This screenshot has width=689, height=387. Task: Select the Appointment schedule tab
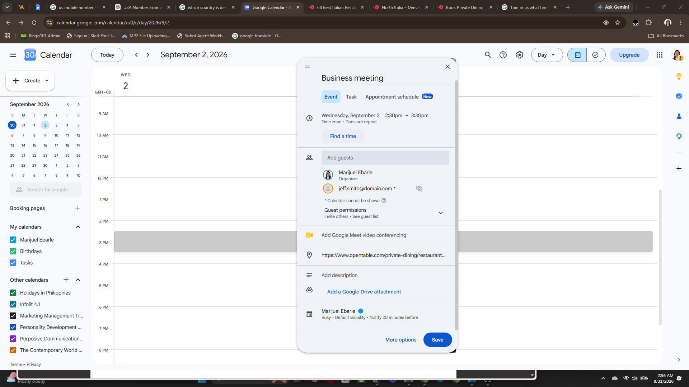(x=399, y=97)
